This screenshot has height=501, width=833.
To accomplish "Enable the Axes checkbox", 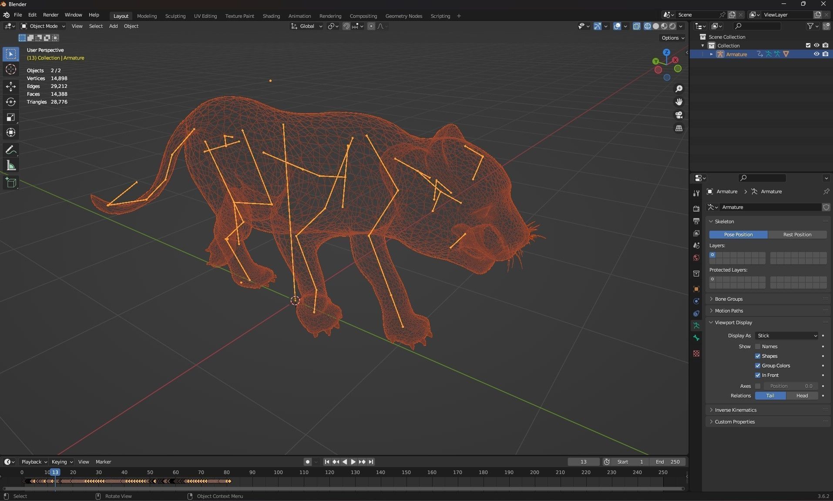I will [758, 386].
